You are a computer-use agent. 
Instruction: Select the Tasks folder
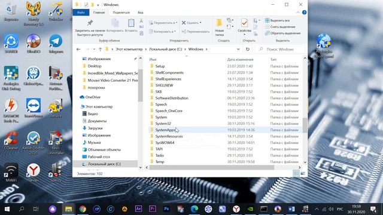[x=160, y=155]
